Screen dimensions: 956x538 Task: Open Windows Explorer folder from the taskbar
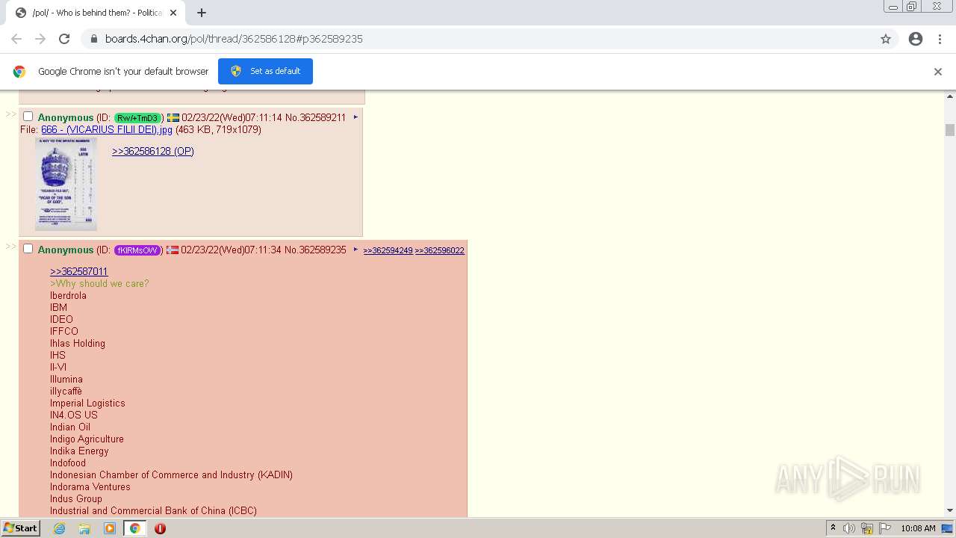[x=84, y=528]
